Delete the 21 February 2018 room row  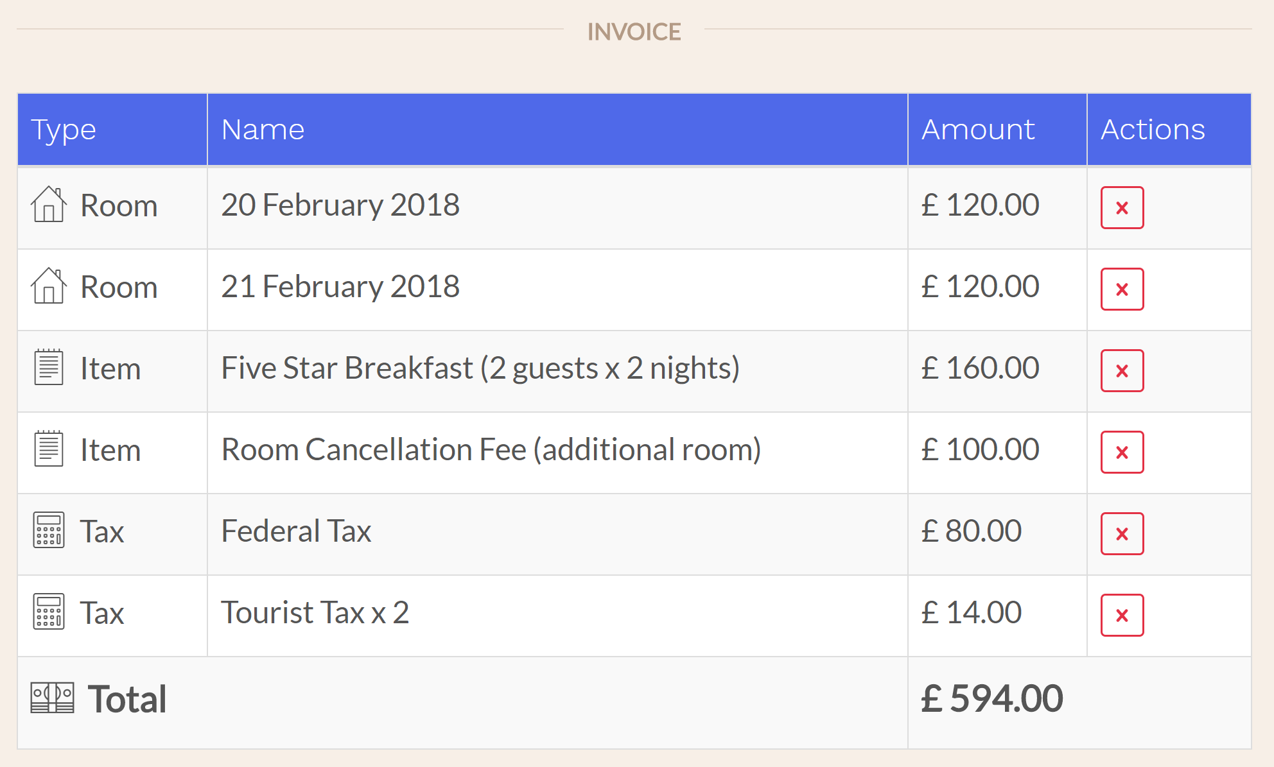[x=1122, y=289]
